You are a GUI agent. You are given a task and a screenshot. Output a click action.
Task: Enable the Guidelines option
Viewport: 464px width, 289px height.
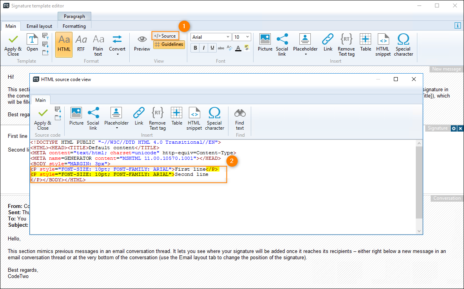[x=169, y=44]
